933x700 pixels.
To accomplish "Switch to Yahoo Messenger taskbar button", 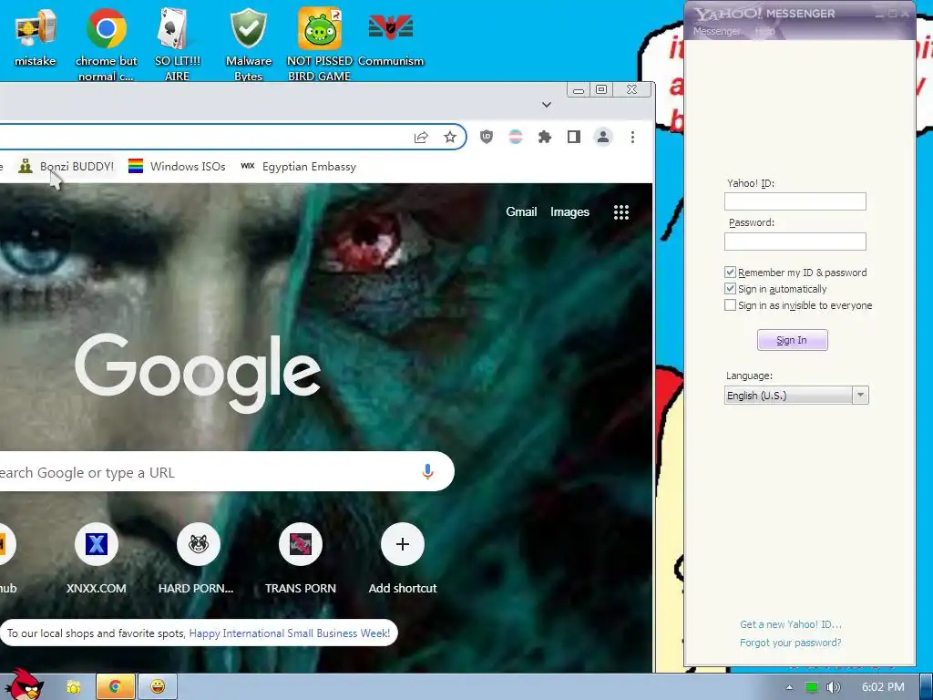I will click(157, 687).
